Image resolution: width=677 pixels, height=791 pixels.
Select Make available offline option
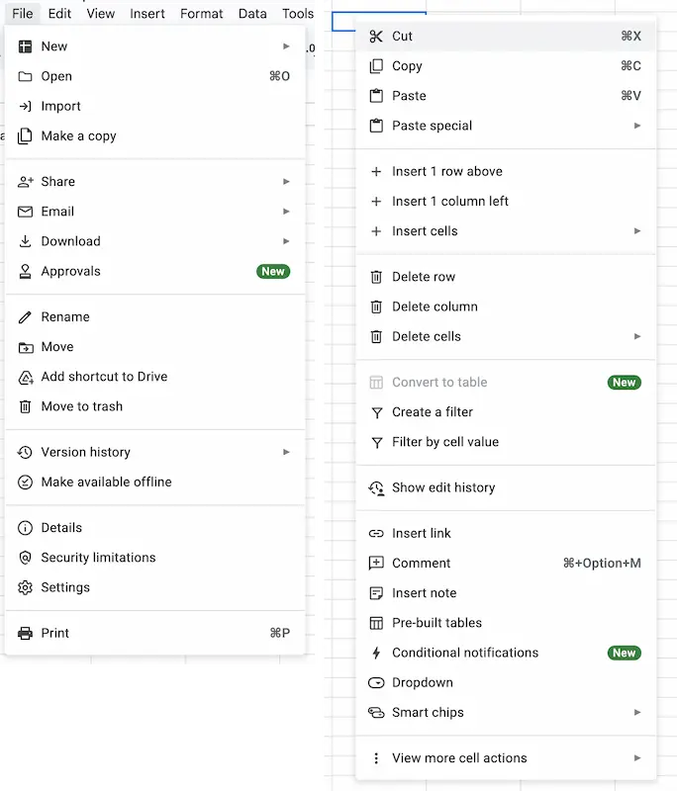click(106, 482)
